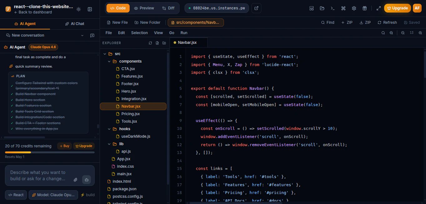The image size is (426, 204).
Task: Enter fullscreen with the expand arrows icon
Action: click(378, 8)
